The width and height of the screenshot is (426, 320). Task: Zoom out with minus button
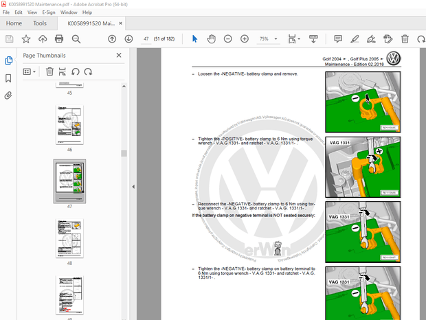(x=228, y=39)
